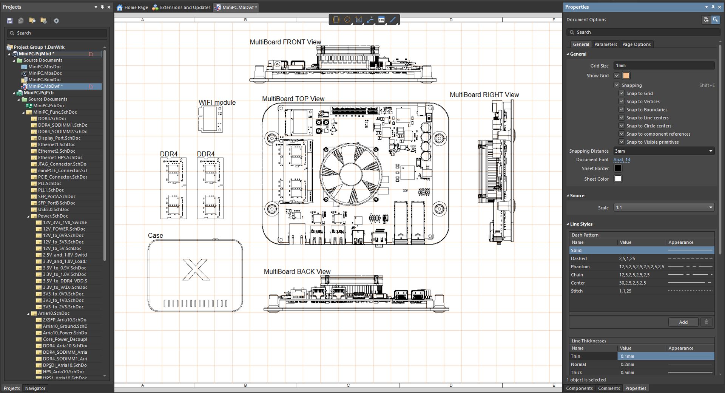Click the Compile/copy documents icon in the Projects panel
Image resolution: width=725 pixels, height=393 pixels.
point(21,21)
